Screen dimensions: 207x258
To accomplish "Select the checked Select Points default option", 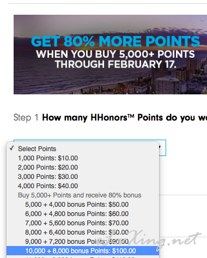I will (83, 149).
